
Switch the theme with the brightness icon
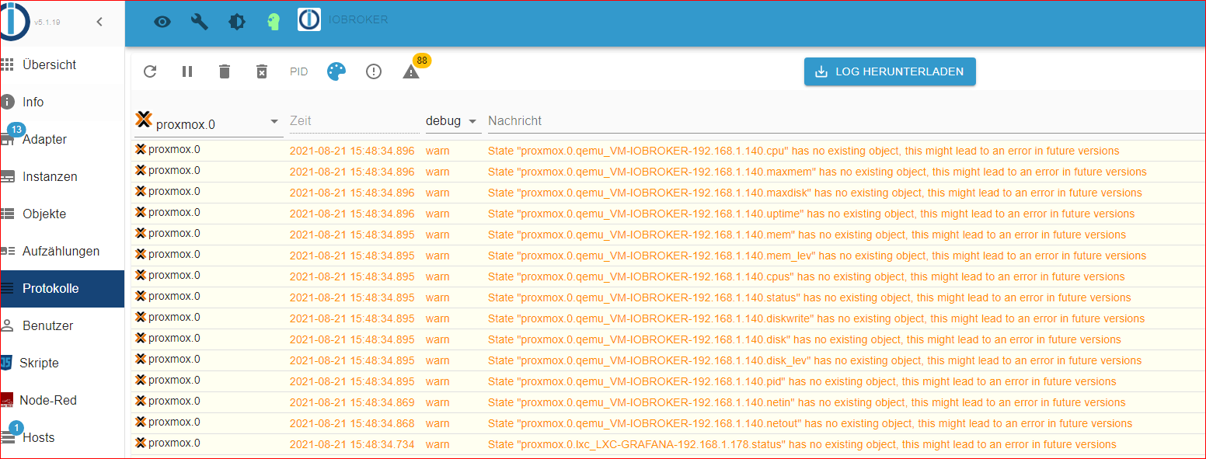coord(236,22)
